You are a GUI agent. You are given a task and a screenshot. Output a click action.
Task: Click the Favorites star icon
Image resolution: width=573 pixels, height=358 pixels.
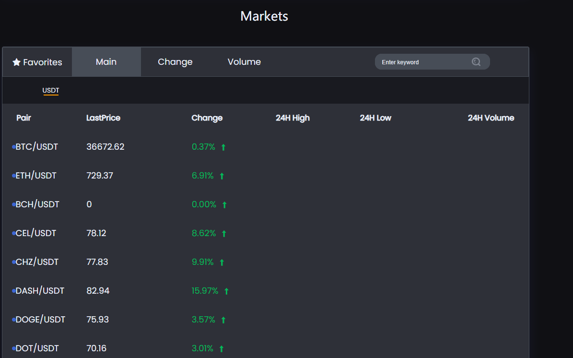click(x=16, y=62)
